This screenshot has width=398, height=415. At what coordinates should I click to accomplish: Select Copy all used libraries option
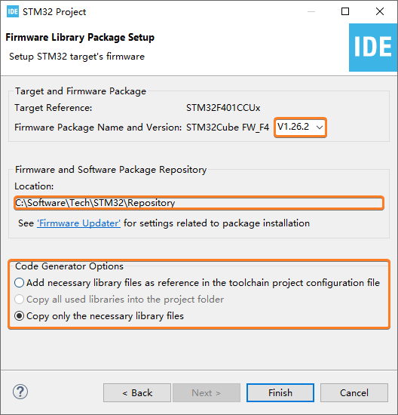(119, 300)
